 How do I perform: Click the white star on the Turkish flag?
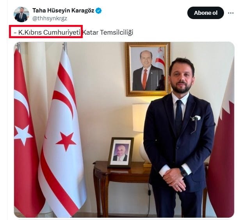coord(23,135)
